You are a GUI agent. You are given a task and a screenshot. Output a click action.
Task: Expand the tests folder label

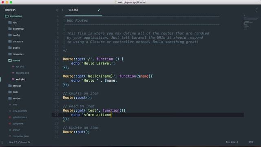click(x=15, y=92)
